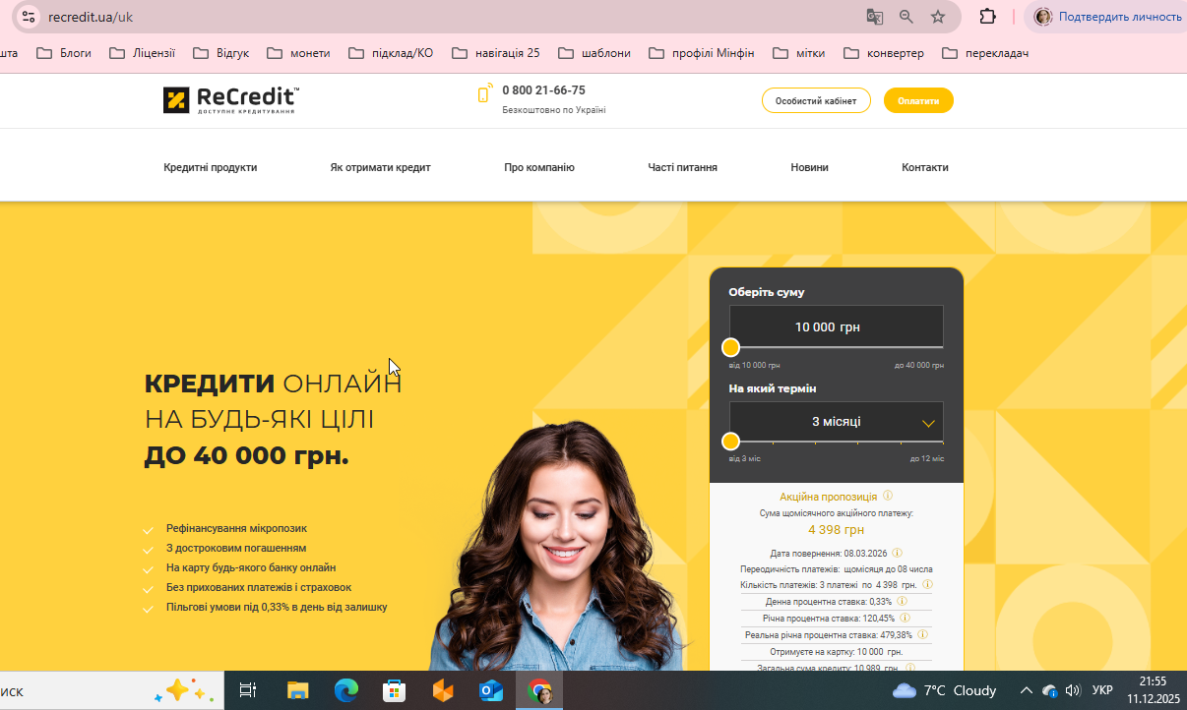The image size is (1187, 710).
Task: Open the Google Translate icon in address bar
Action: (874, 17)
